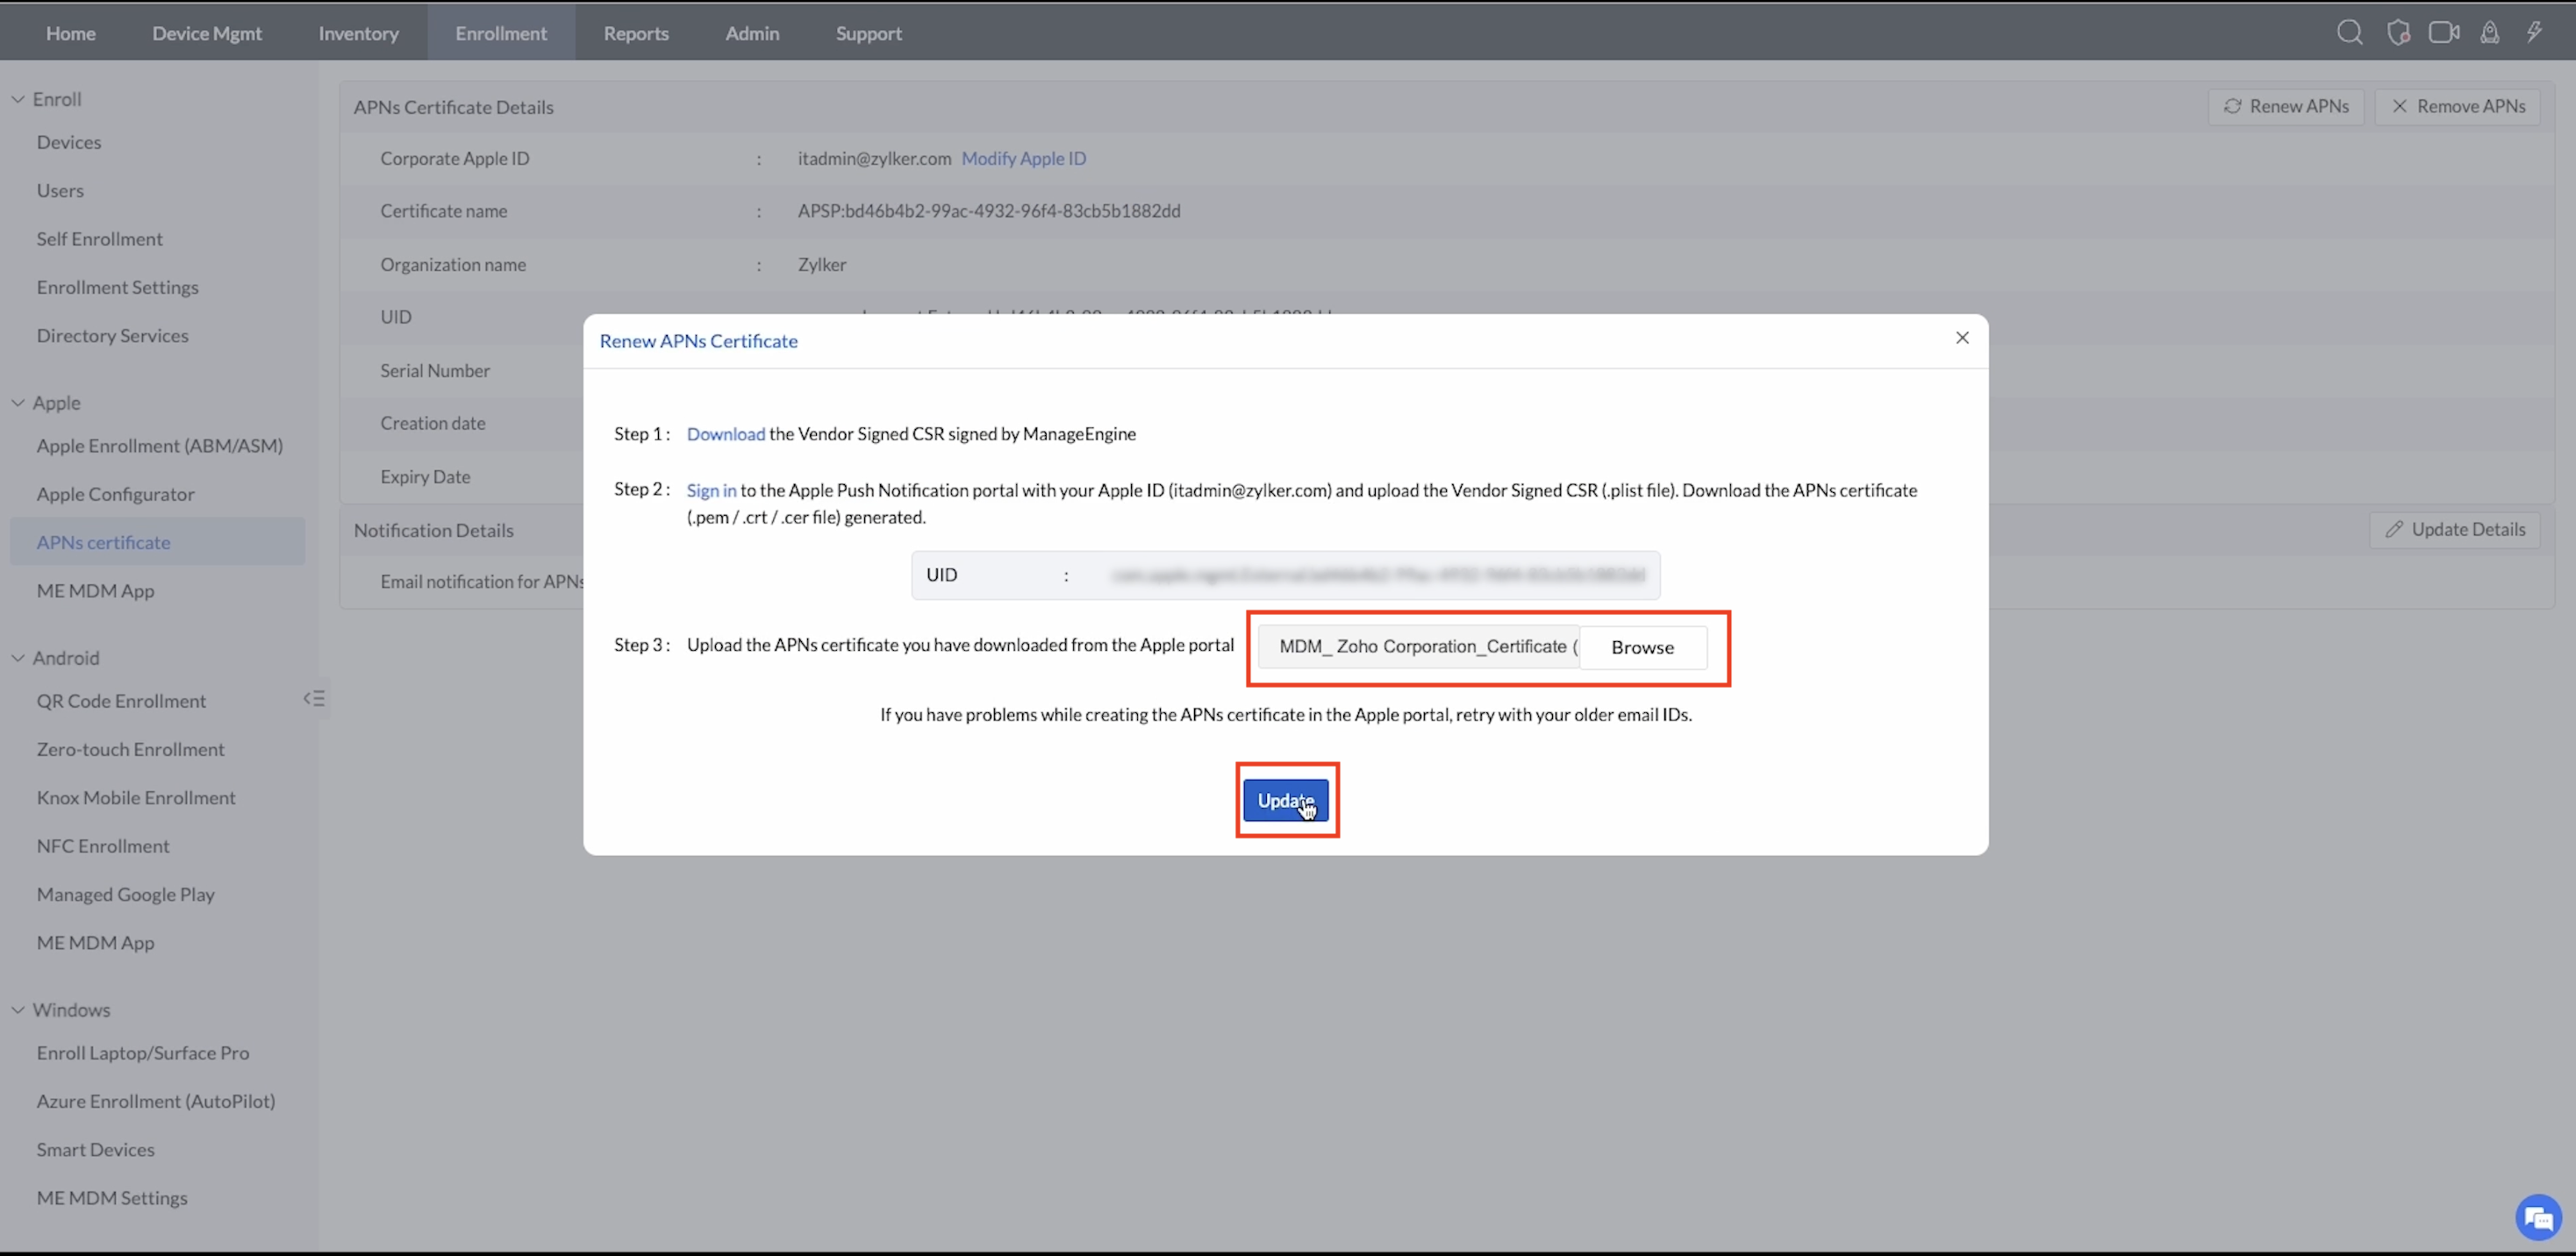Open the search icon in top bar

pyautogui.click(x=2349, y=33)
